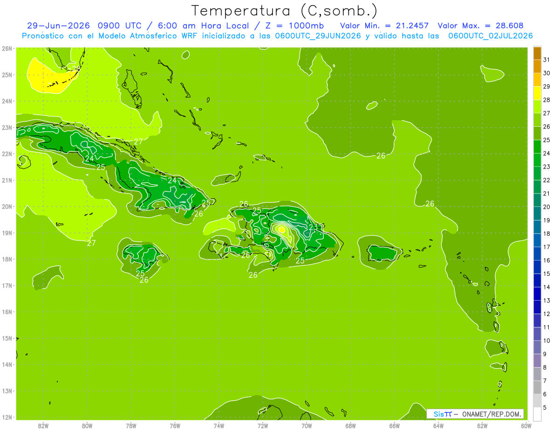Viewport: 559px width, 432px height.
Task: Click the light gray swatch between 5 and 6
Action: pyautogui.click(x=537, y=401)
